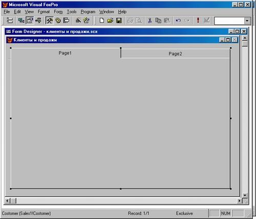This screenshot has width=256, height=219.
Task: Click the Visual FoxPro application title icon
Action: [x=5, y=5]
